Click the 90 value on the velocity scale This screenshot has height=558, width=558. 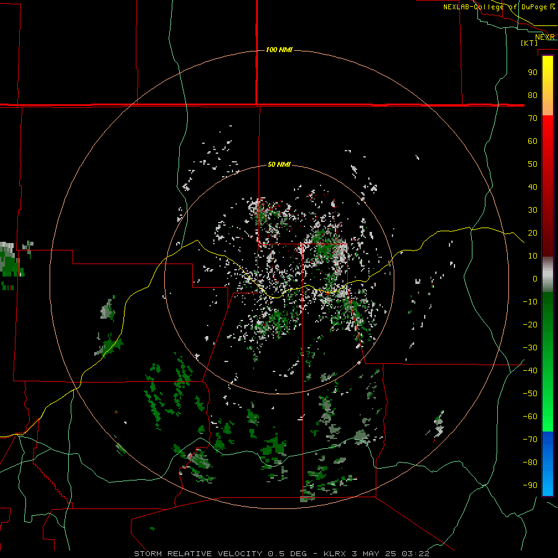533,73
